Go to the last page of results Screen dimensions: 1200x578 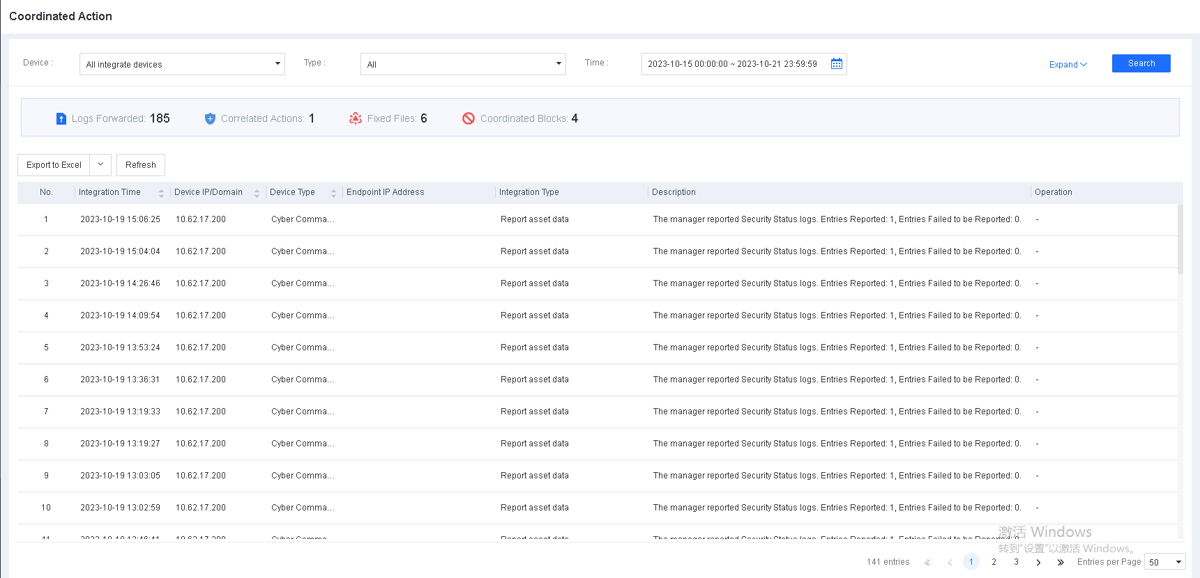pos(1061,562)
